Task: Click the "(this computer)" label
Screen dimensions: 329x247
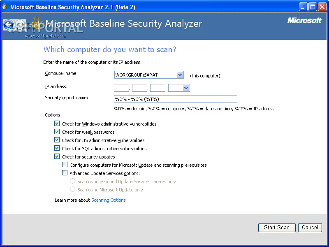Action: point(205,76)
